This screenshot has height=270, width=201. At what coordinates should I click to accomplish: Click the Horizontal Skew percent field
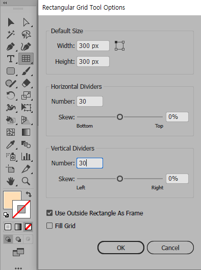tap(177, 117)
